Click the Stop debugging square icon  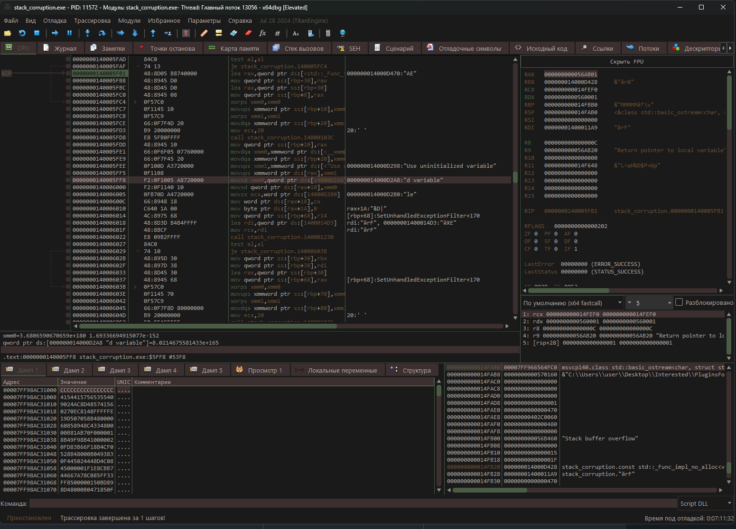37,33
